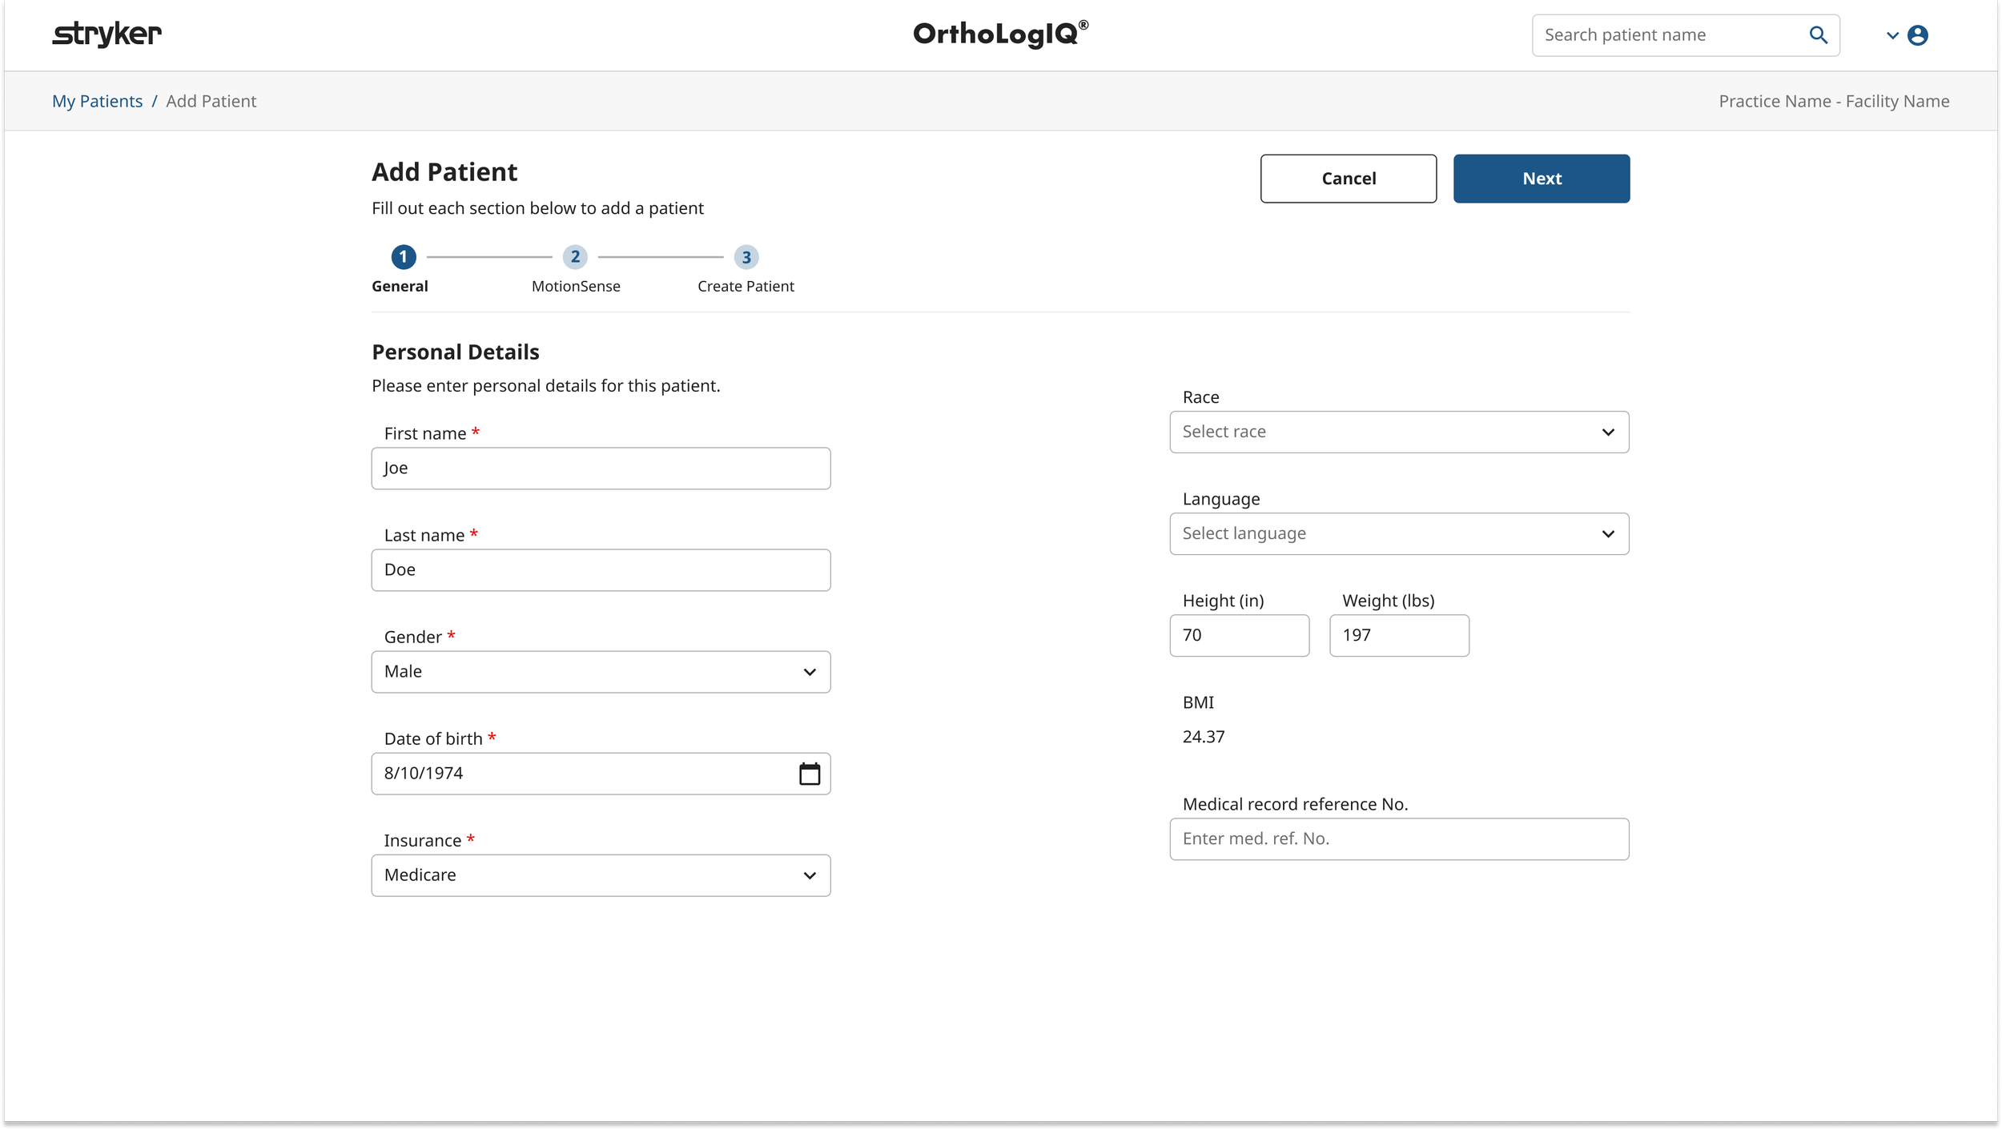The width and height of the screenshot is (2002, 1130).
Task: Click the Weight (lbs) input field
Action: pyautogui.click(x=1398, y=634)
